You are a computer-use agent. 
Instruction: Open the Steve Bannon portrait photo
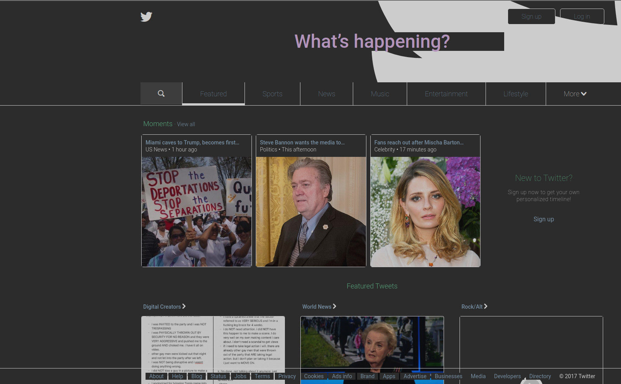click(x=311, y=212)
